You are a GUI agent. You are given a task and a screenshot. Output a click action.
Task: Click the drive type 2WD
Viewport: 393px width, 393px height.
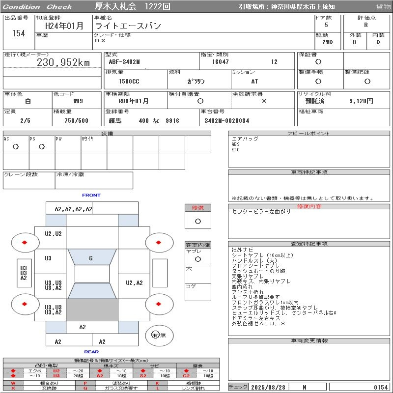327,42
